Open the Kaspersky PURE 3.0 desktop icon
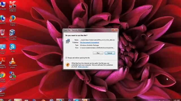The width and height of the screenshot is (181, 101). 12,6
